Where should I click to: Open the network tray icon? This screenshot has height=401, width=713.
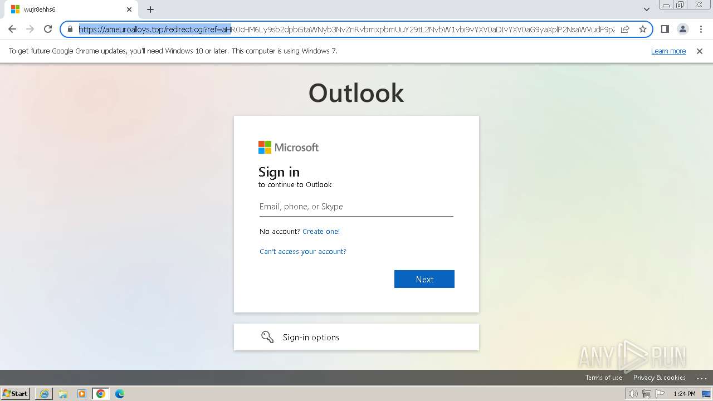(647, 394)
